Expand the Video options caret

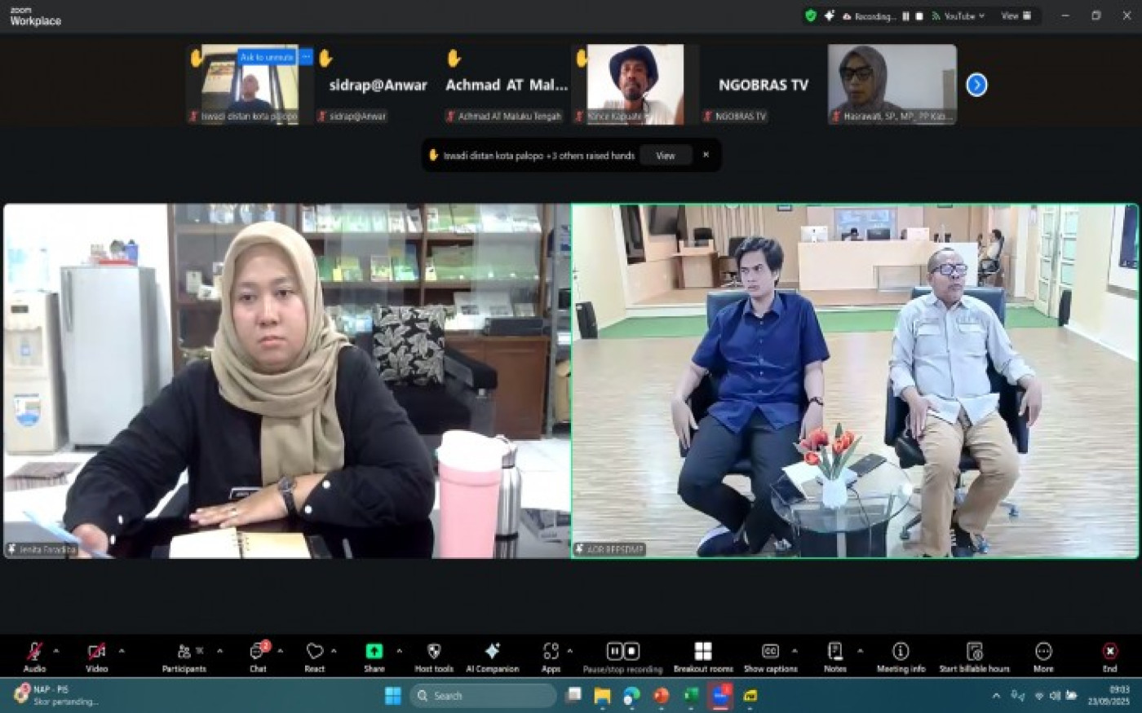coord(122,651)
